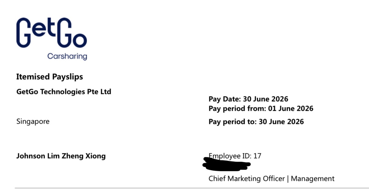Select the 'Pay Date' label
The height and width of the screenshot is (194, 369).
pos(225,99)
